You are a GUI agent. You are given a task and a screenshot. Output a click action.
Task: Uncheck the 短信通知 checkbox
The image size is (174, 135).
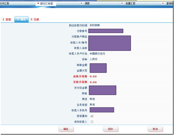pyautogui.click(x=92, y=116)
